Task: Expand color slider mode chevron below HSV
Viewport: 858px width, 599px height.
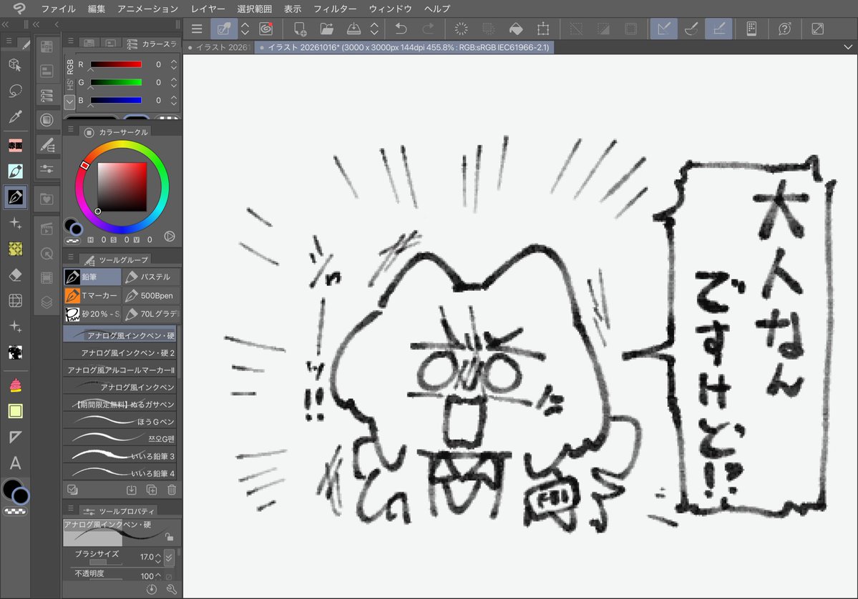Action: (69, 102)
